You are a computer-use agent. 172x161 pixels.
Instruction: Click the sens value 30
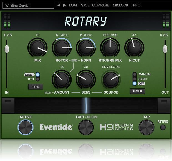click(x=86, y=67)
